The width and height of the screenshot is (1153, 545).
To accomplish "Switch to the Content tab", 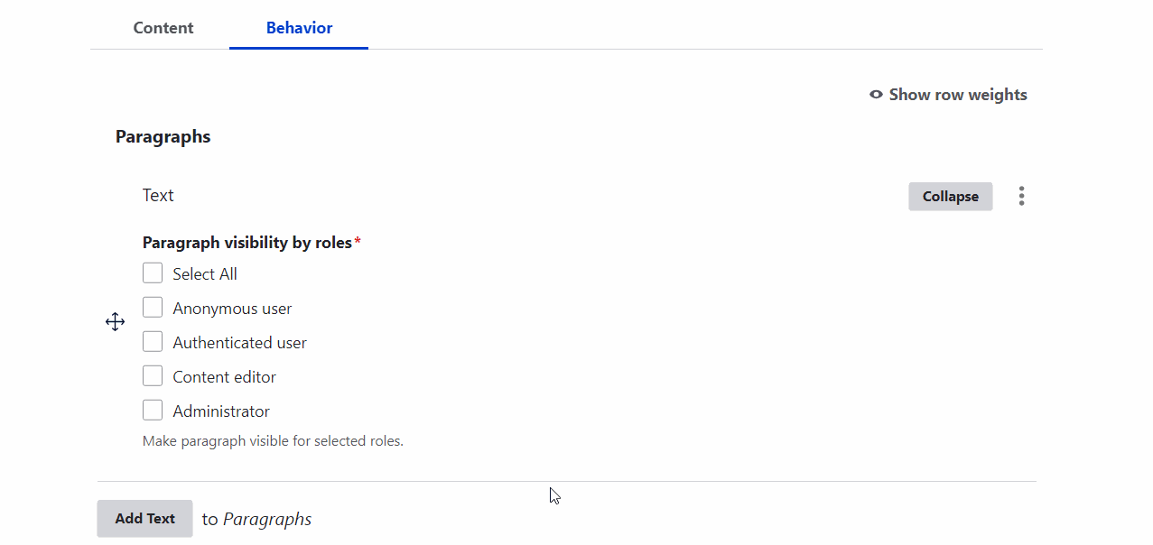I will [163, 27].
